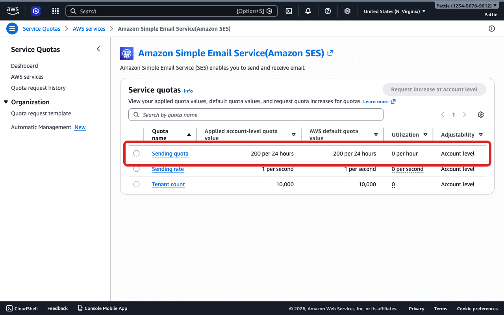Open the region selector United States (N. Virginia)
The image size is (504, 315).
395,11
